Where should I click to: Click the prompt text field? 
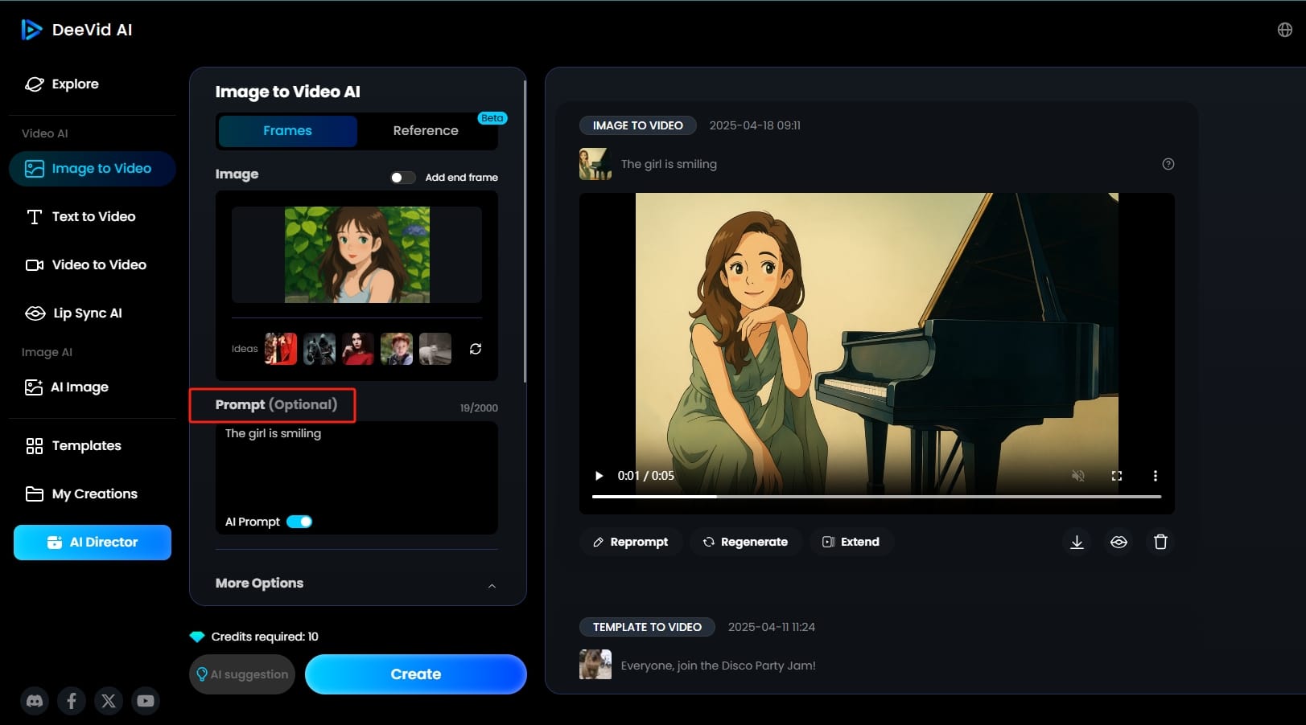pos(356,466)
